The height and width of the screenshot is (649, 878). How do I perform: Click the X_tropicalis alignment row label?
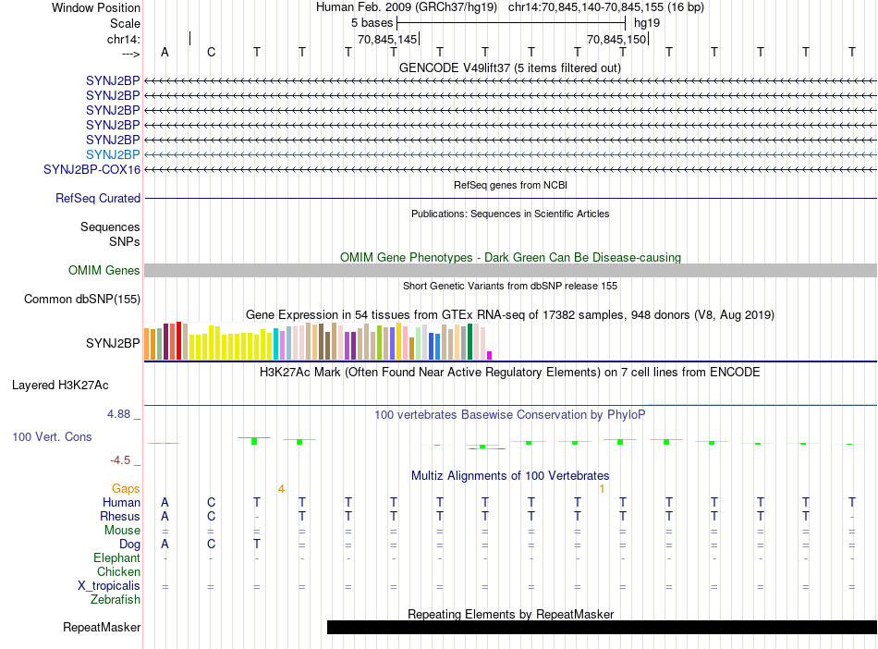click(109, 586)
